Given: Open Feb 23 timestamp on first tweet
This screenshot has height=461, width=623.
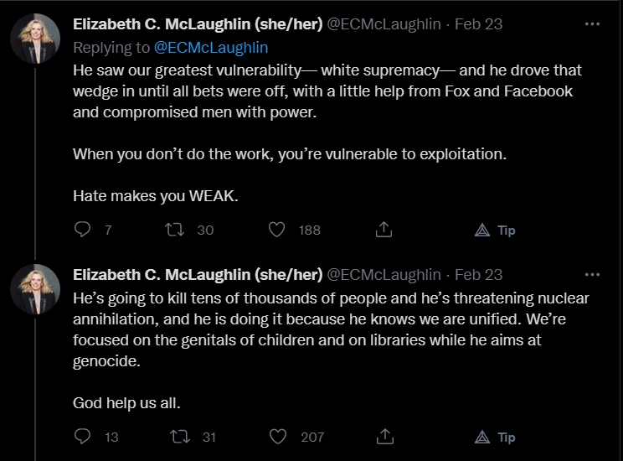Looking at the screenshot, I should pos(478,23).
